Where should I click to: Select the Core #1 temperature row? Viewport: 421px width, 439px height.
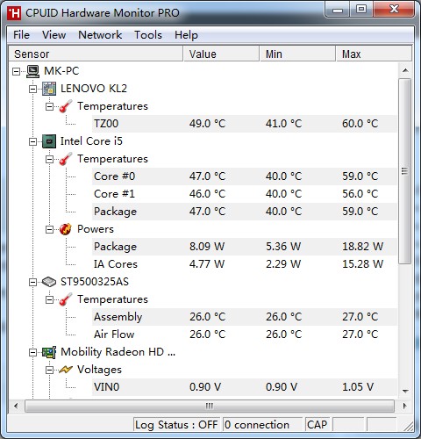coord(245,194)
